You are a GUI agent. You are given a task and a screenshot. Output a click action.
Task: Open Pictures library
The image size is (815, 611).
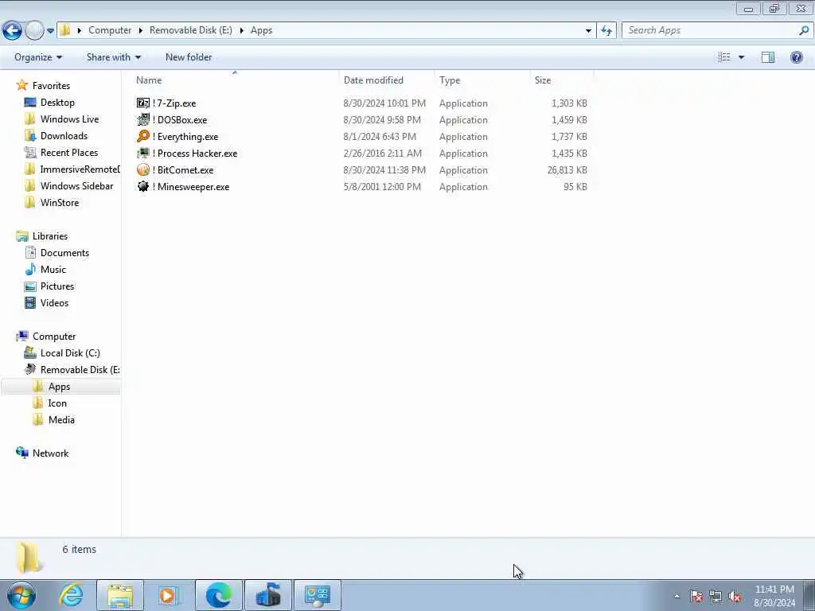57,286
